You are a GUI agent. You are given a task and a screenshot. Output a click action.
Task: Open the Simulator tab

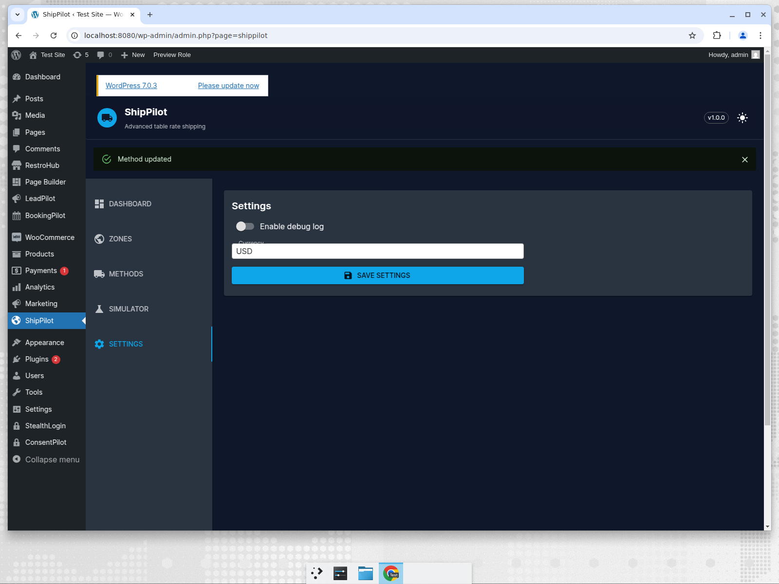pyautogui.click(x=149, y=309)
